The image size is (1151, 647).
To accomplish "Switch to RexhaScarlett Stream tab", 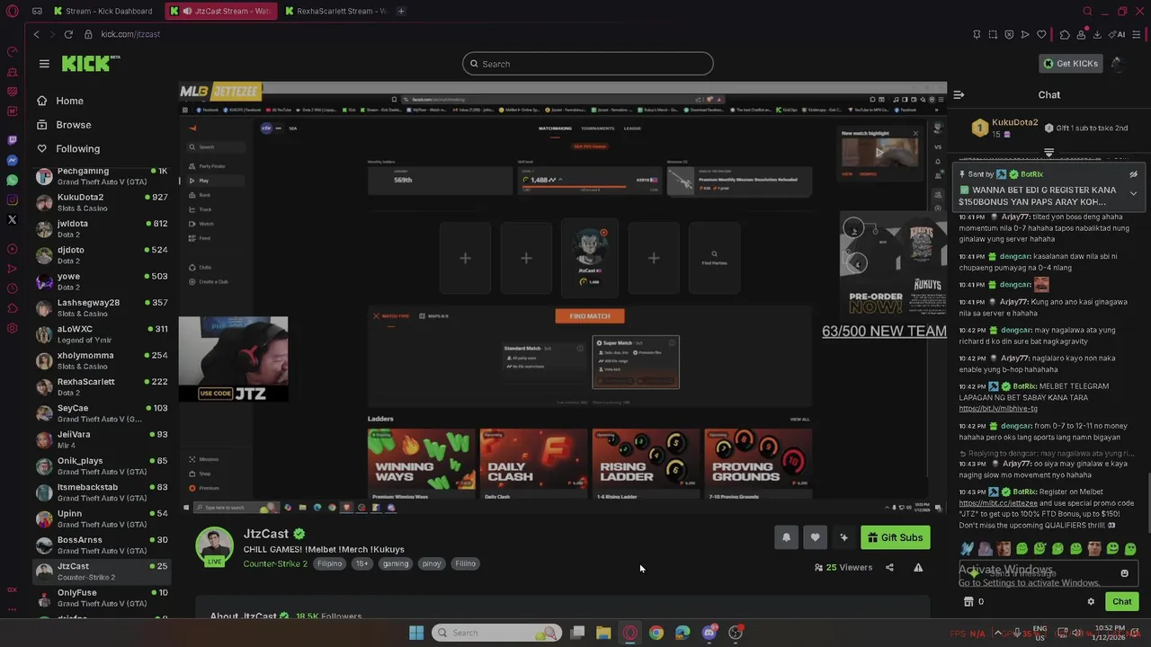I will (x=335, y=11).
